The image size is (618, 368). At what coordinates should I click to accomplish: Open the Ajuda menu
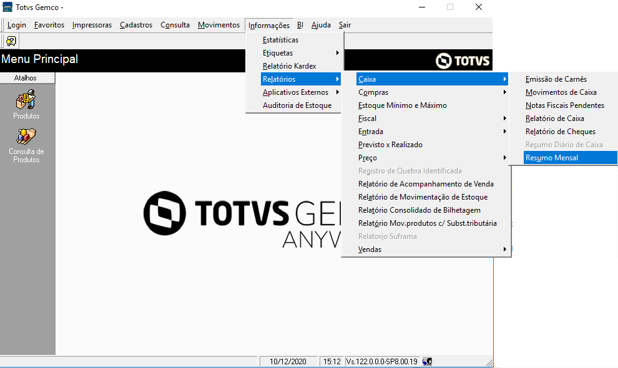tap(321, 25)
